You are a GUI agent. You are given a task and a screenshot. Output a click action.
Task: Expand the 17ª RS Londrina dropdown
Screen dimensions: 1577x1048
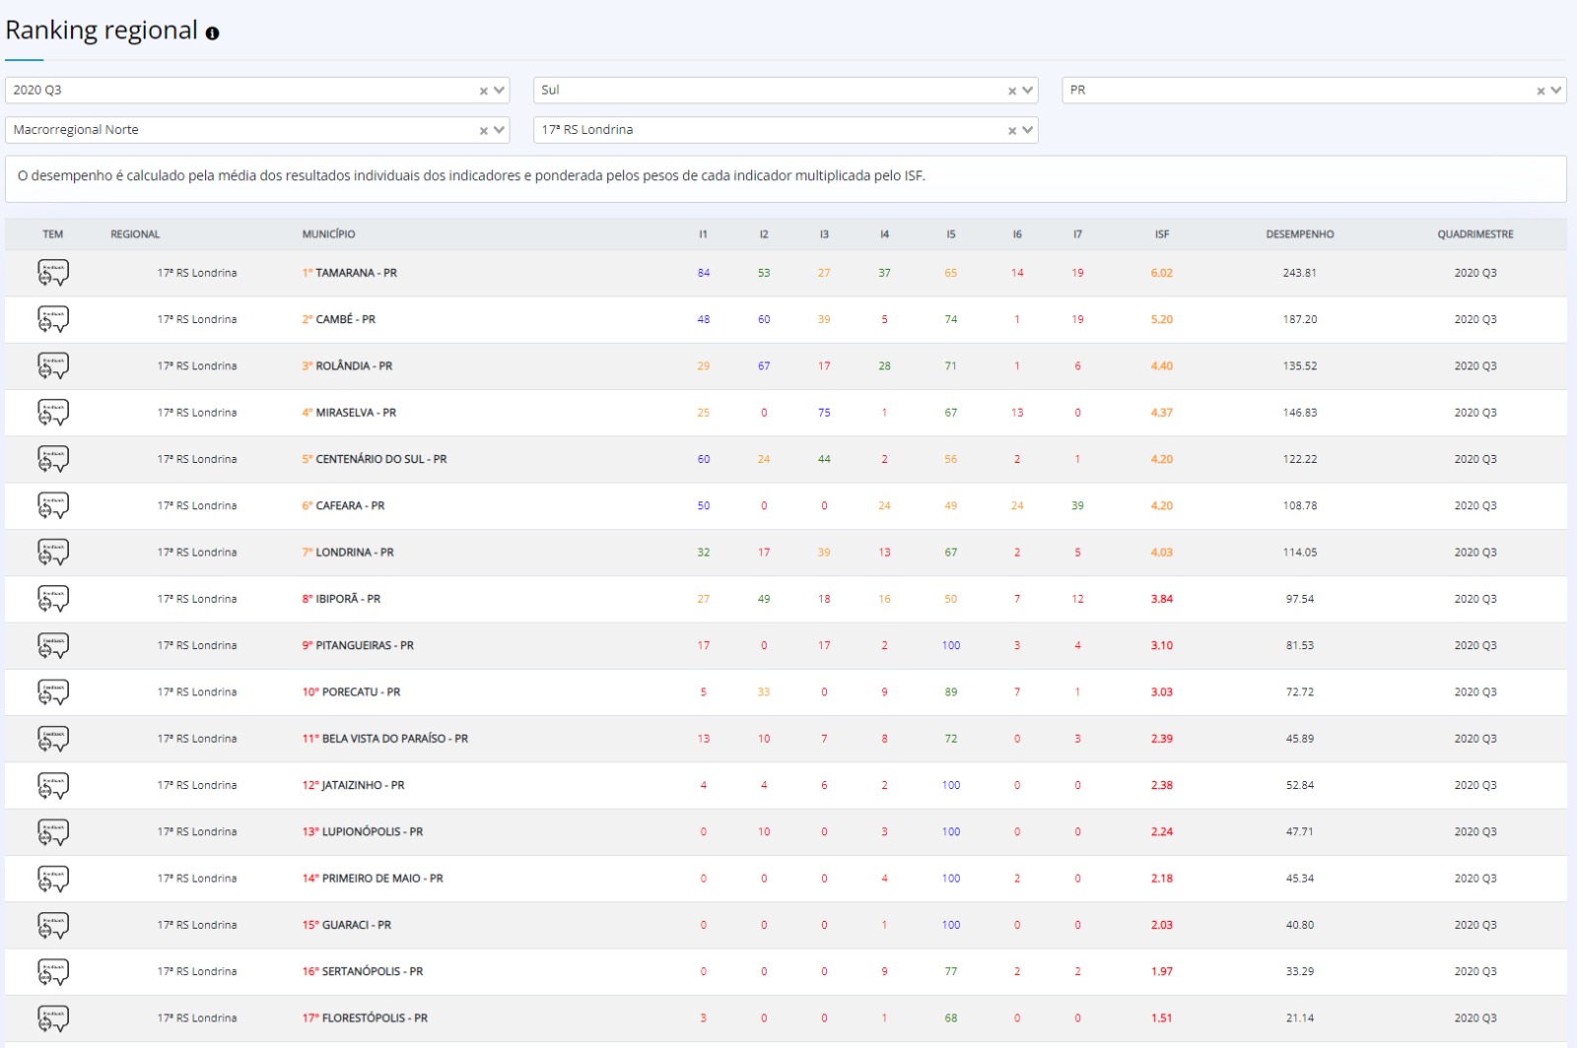[1028, 129]
